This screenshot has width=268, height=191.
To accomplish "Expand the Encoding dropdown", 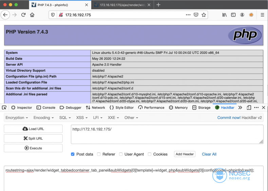I will tap(43, 118).
